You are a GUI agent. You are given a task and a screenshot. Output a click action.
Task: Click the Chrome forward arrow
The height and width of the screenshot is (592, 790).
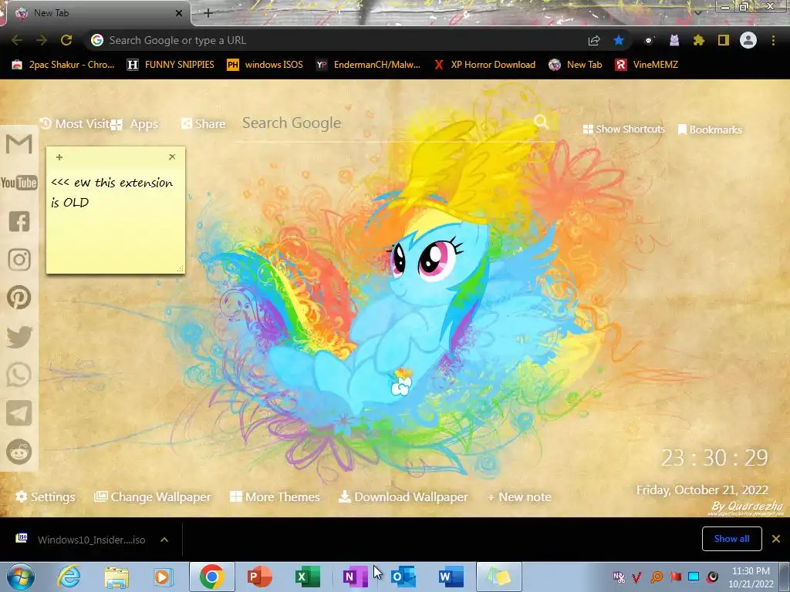pos(42,40)
